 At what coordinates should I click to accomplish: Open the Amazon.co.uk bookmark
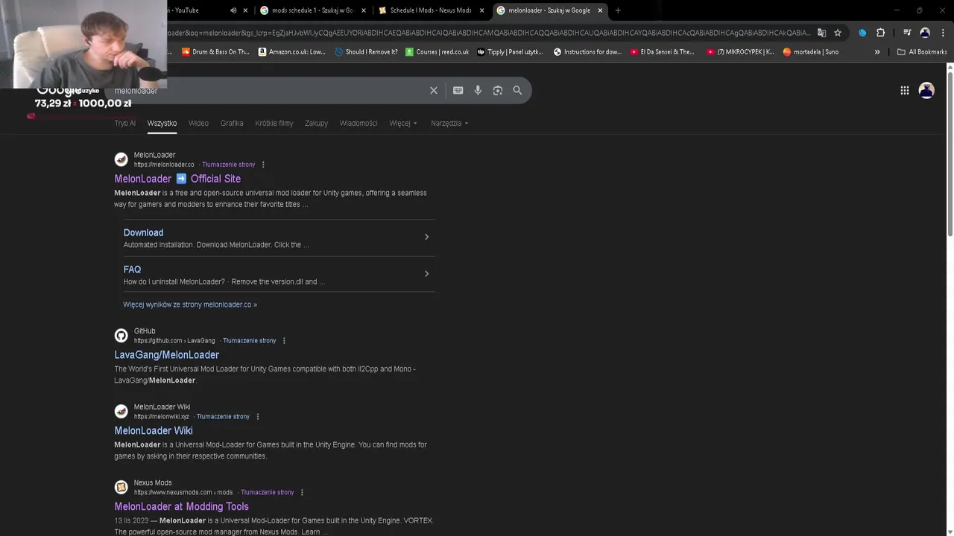click(291, 52)
